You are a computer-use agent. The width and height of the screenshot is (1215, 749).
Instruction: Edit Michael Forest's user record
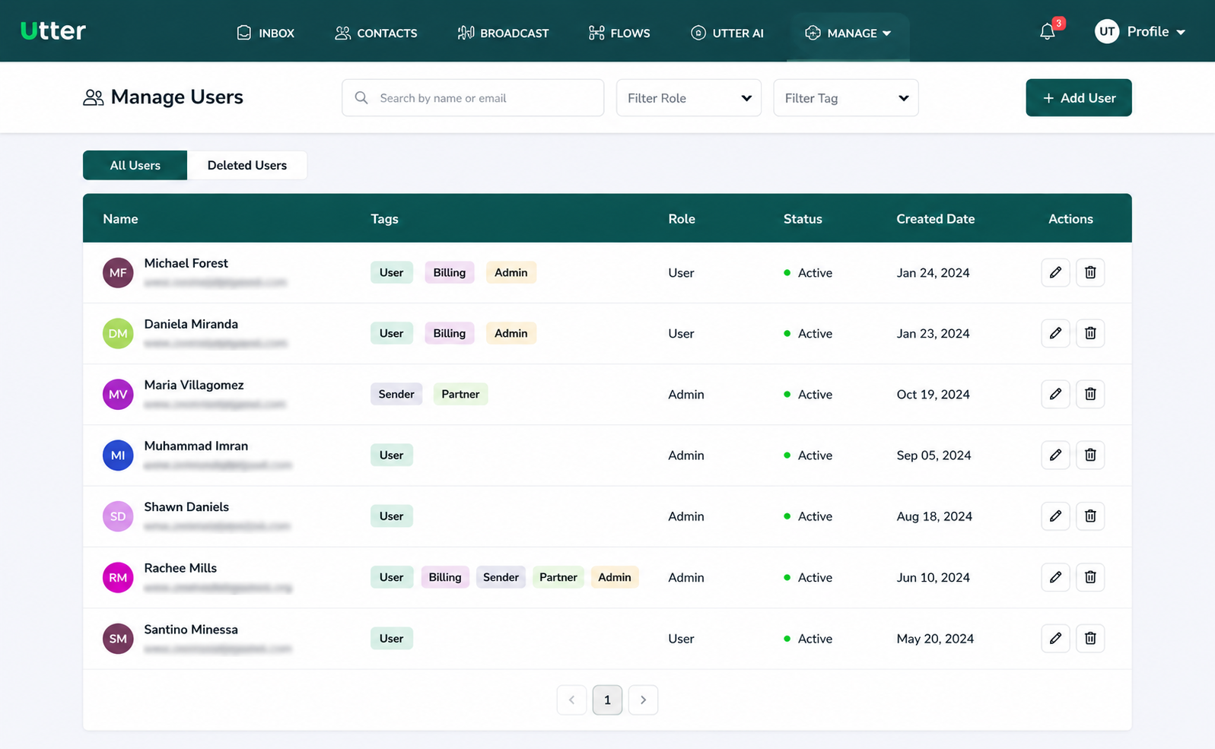click(1055, 272)
